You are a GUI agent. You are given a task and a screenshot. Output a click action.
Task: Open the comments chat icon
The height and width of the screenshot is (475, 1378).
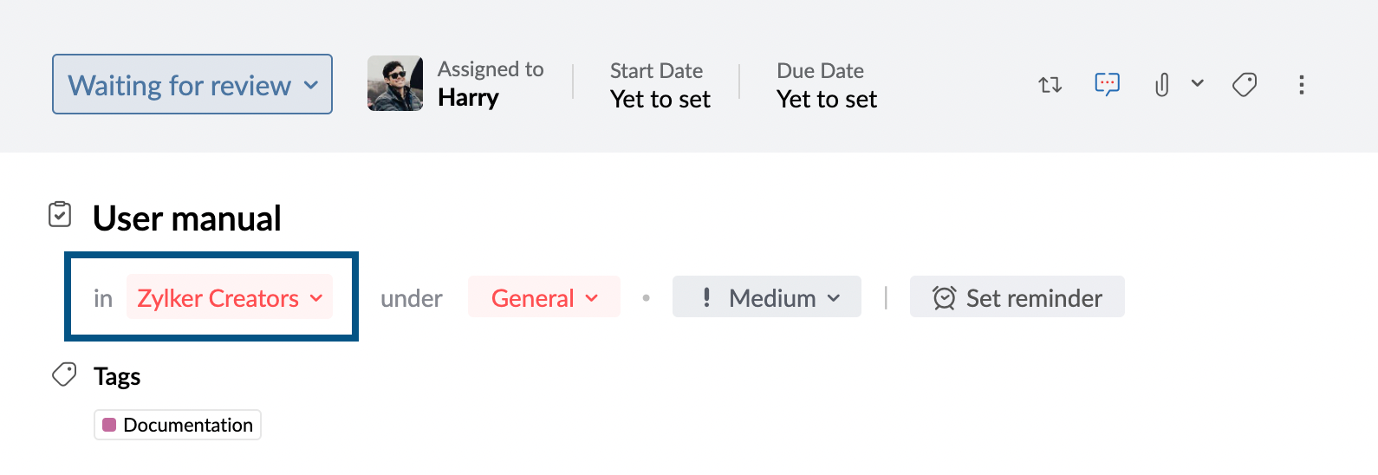pyautogui.click(x=1107, y=84)
